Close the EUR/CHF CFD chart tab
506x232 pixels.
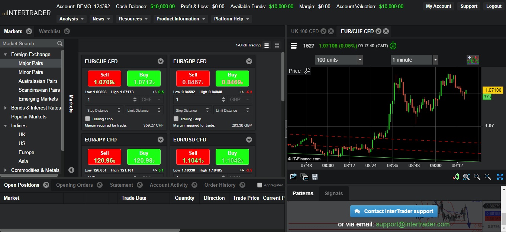[386, 31]
